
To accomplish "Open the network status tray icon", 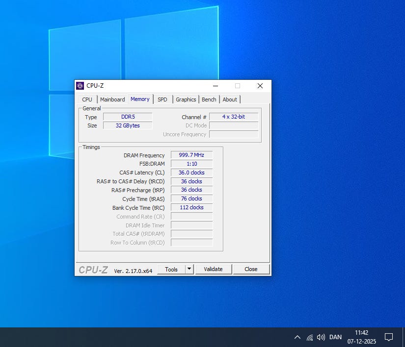I will (x=310, y=337).
